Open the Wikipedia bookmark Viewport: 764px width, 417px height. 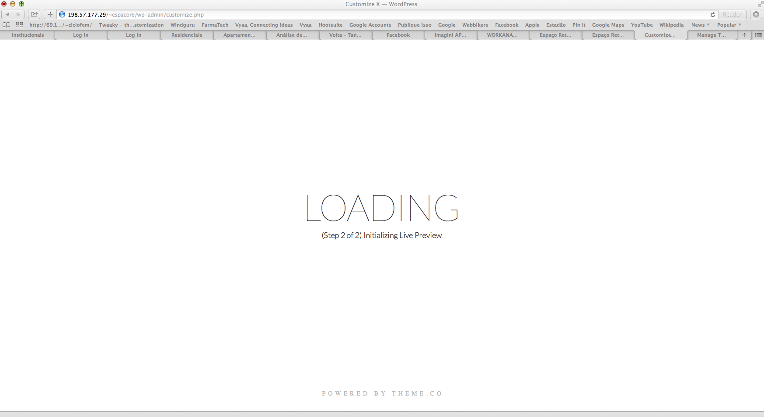pos(671,25)
